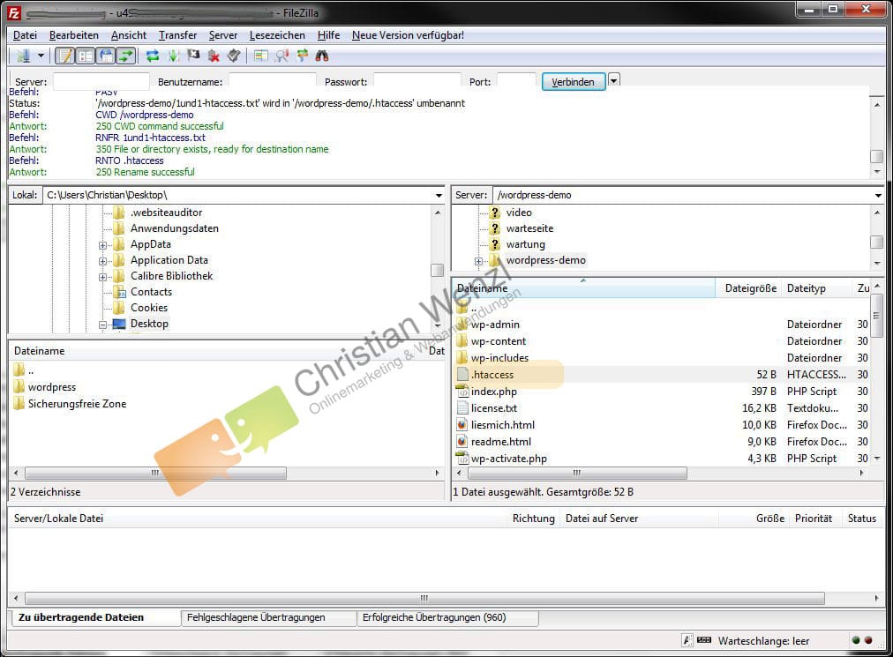Open the Hilfe menu

pos(328,35)
